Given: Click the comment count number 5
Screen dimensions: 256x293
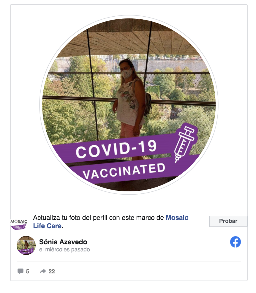Looking at the screenshot, I should coord(28,271).
